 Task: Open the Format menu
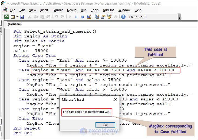[x=58, y=10]
